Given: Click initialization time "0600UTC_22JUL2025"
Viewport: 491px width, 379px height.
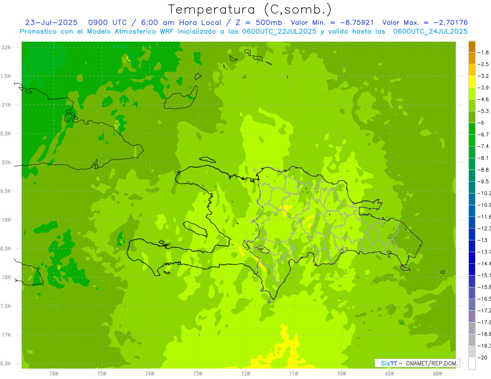Looking at the screenshot, I should coord(279,31).
